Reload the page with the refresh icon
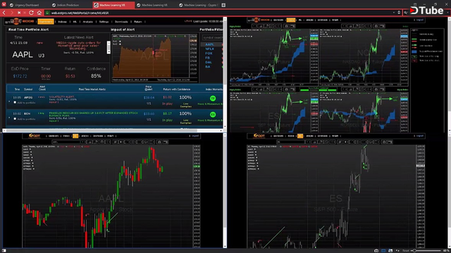Image resolution: width=451 pixels, height=253 pixels. pyautogui.click(x=31, y=13)
